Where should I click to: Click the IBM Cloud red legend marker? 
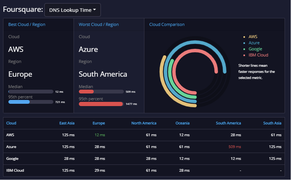pos(244,55)
